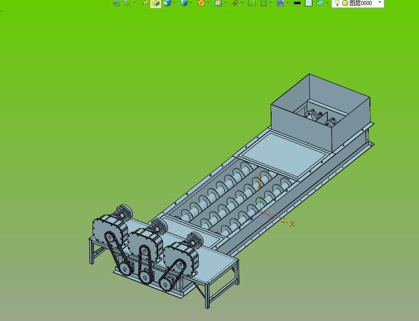Screen dimensions: 419x321
Task: Open dropdown arrow beside monitor display icon
Action: tap(287, 3)
